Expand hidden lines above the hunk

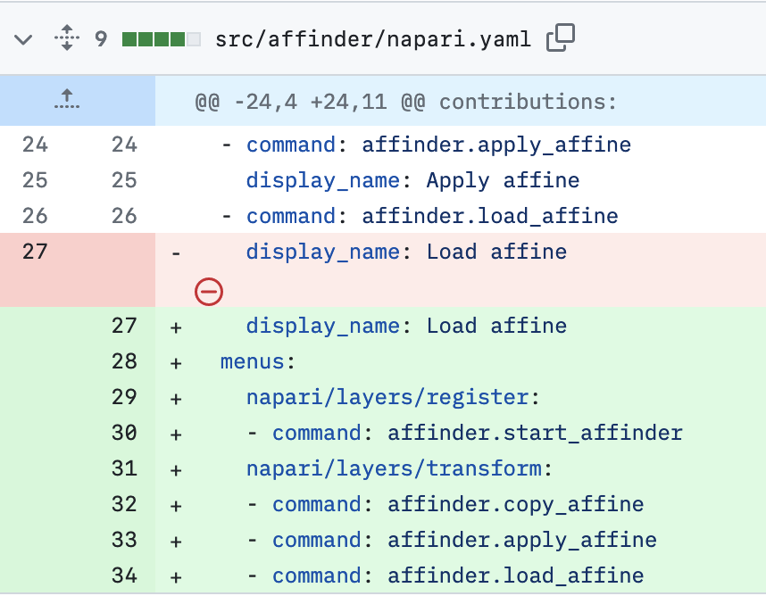click(x=66, y=102)
